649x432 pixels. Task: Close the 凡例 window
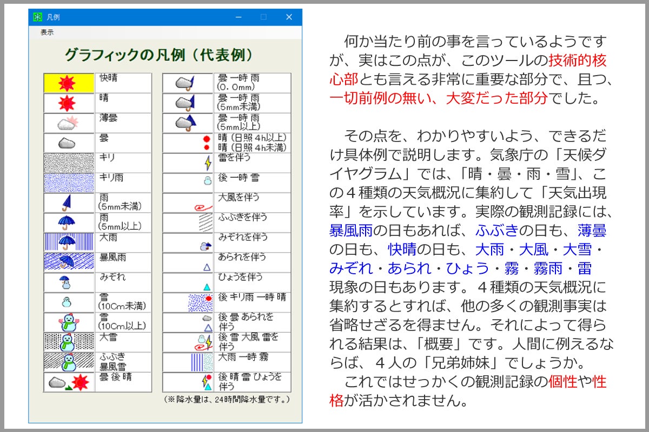289,17
